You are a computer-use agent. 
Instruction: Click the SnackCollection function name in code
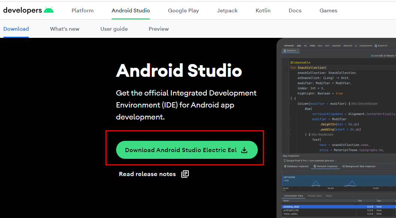tap(311, 68)
